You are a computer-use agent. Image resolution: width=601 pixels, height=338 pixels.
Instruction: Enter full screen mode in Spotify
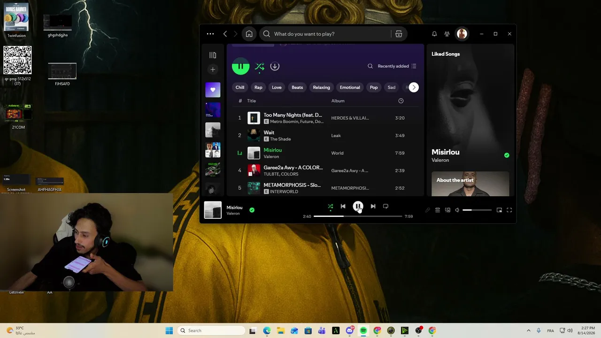point(509,210)
